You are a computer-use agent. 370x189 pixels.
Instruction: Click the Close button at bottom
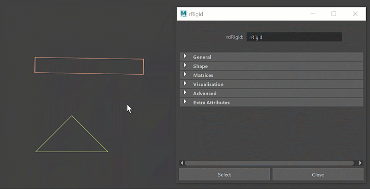pyautogui.click(x=318, y=175)
